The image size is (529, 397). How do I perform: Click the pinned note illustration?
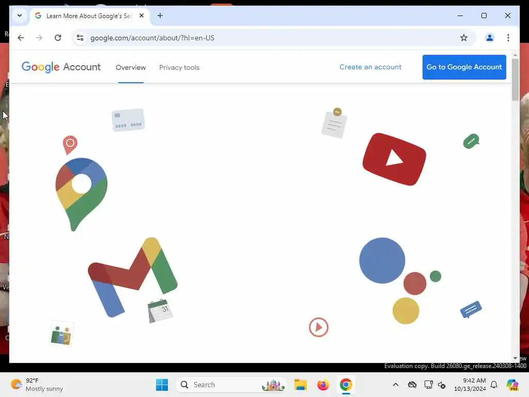pos(334,123)
